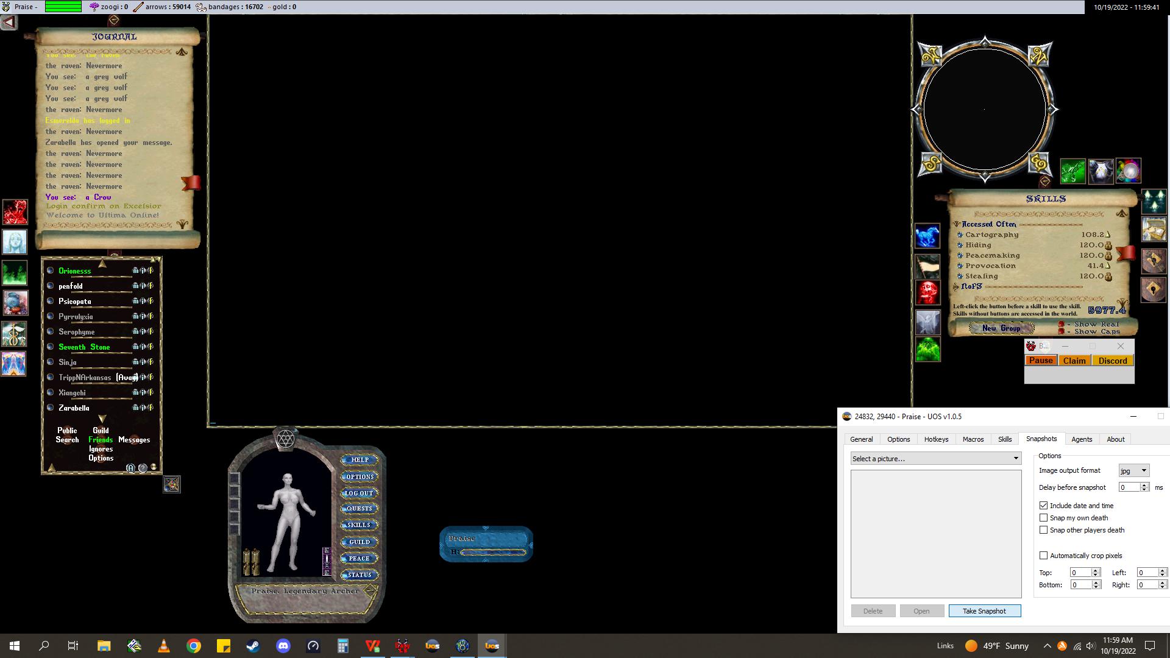Click the orange Claim button
Image resolution: width=1170 pixels, height=658 pixels.
tap(1074, 361)
